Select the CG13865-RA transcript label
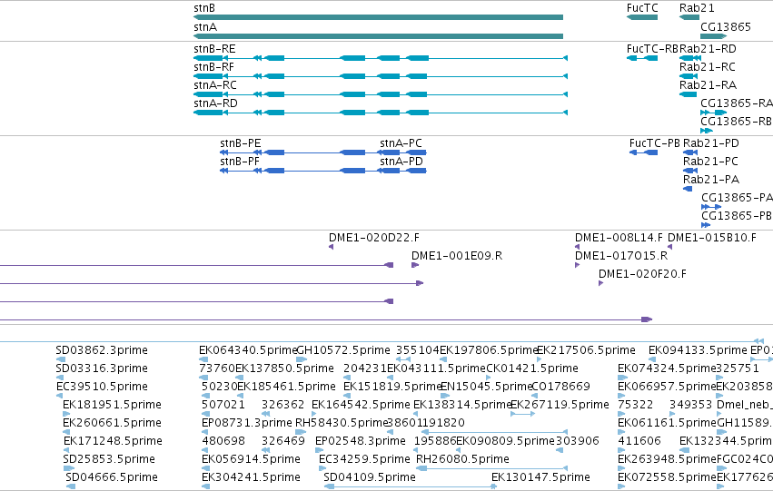 pos(737,103)
